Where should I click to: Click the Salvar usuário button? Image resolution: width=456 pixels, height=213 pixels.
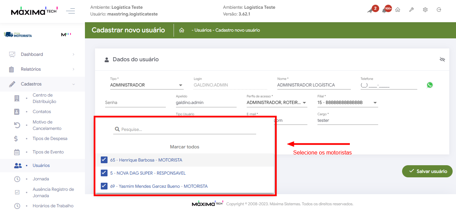point(427,171)
